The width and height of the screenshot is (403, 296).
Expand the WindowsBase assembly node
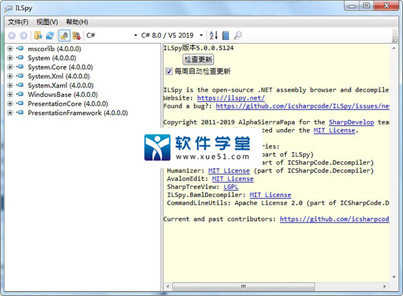10,94
